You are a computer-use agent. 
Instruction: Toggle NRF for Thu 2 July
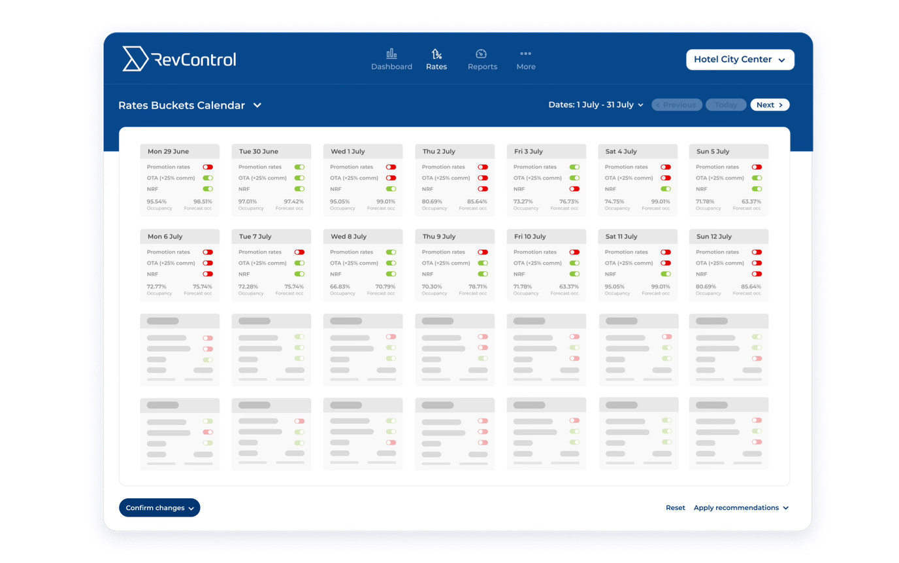[x=483, y=189]
